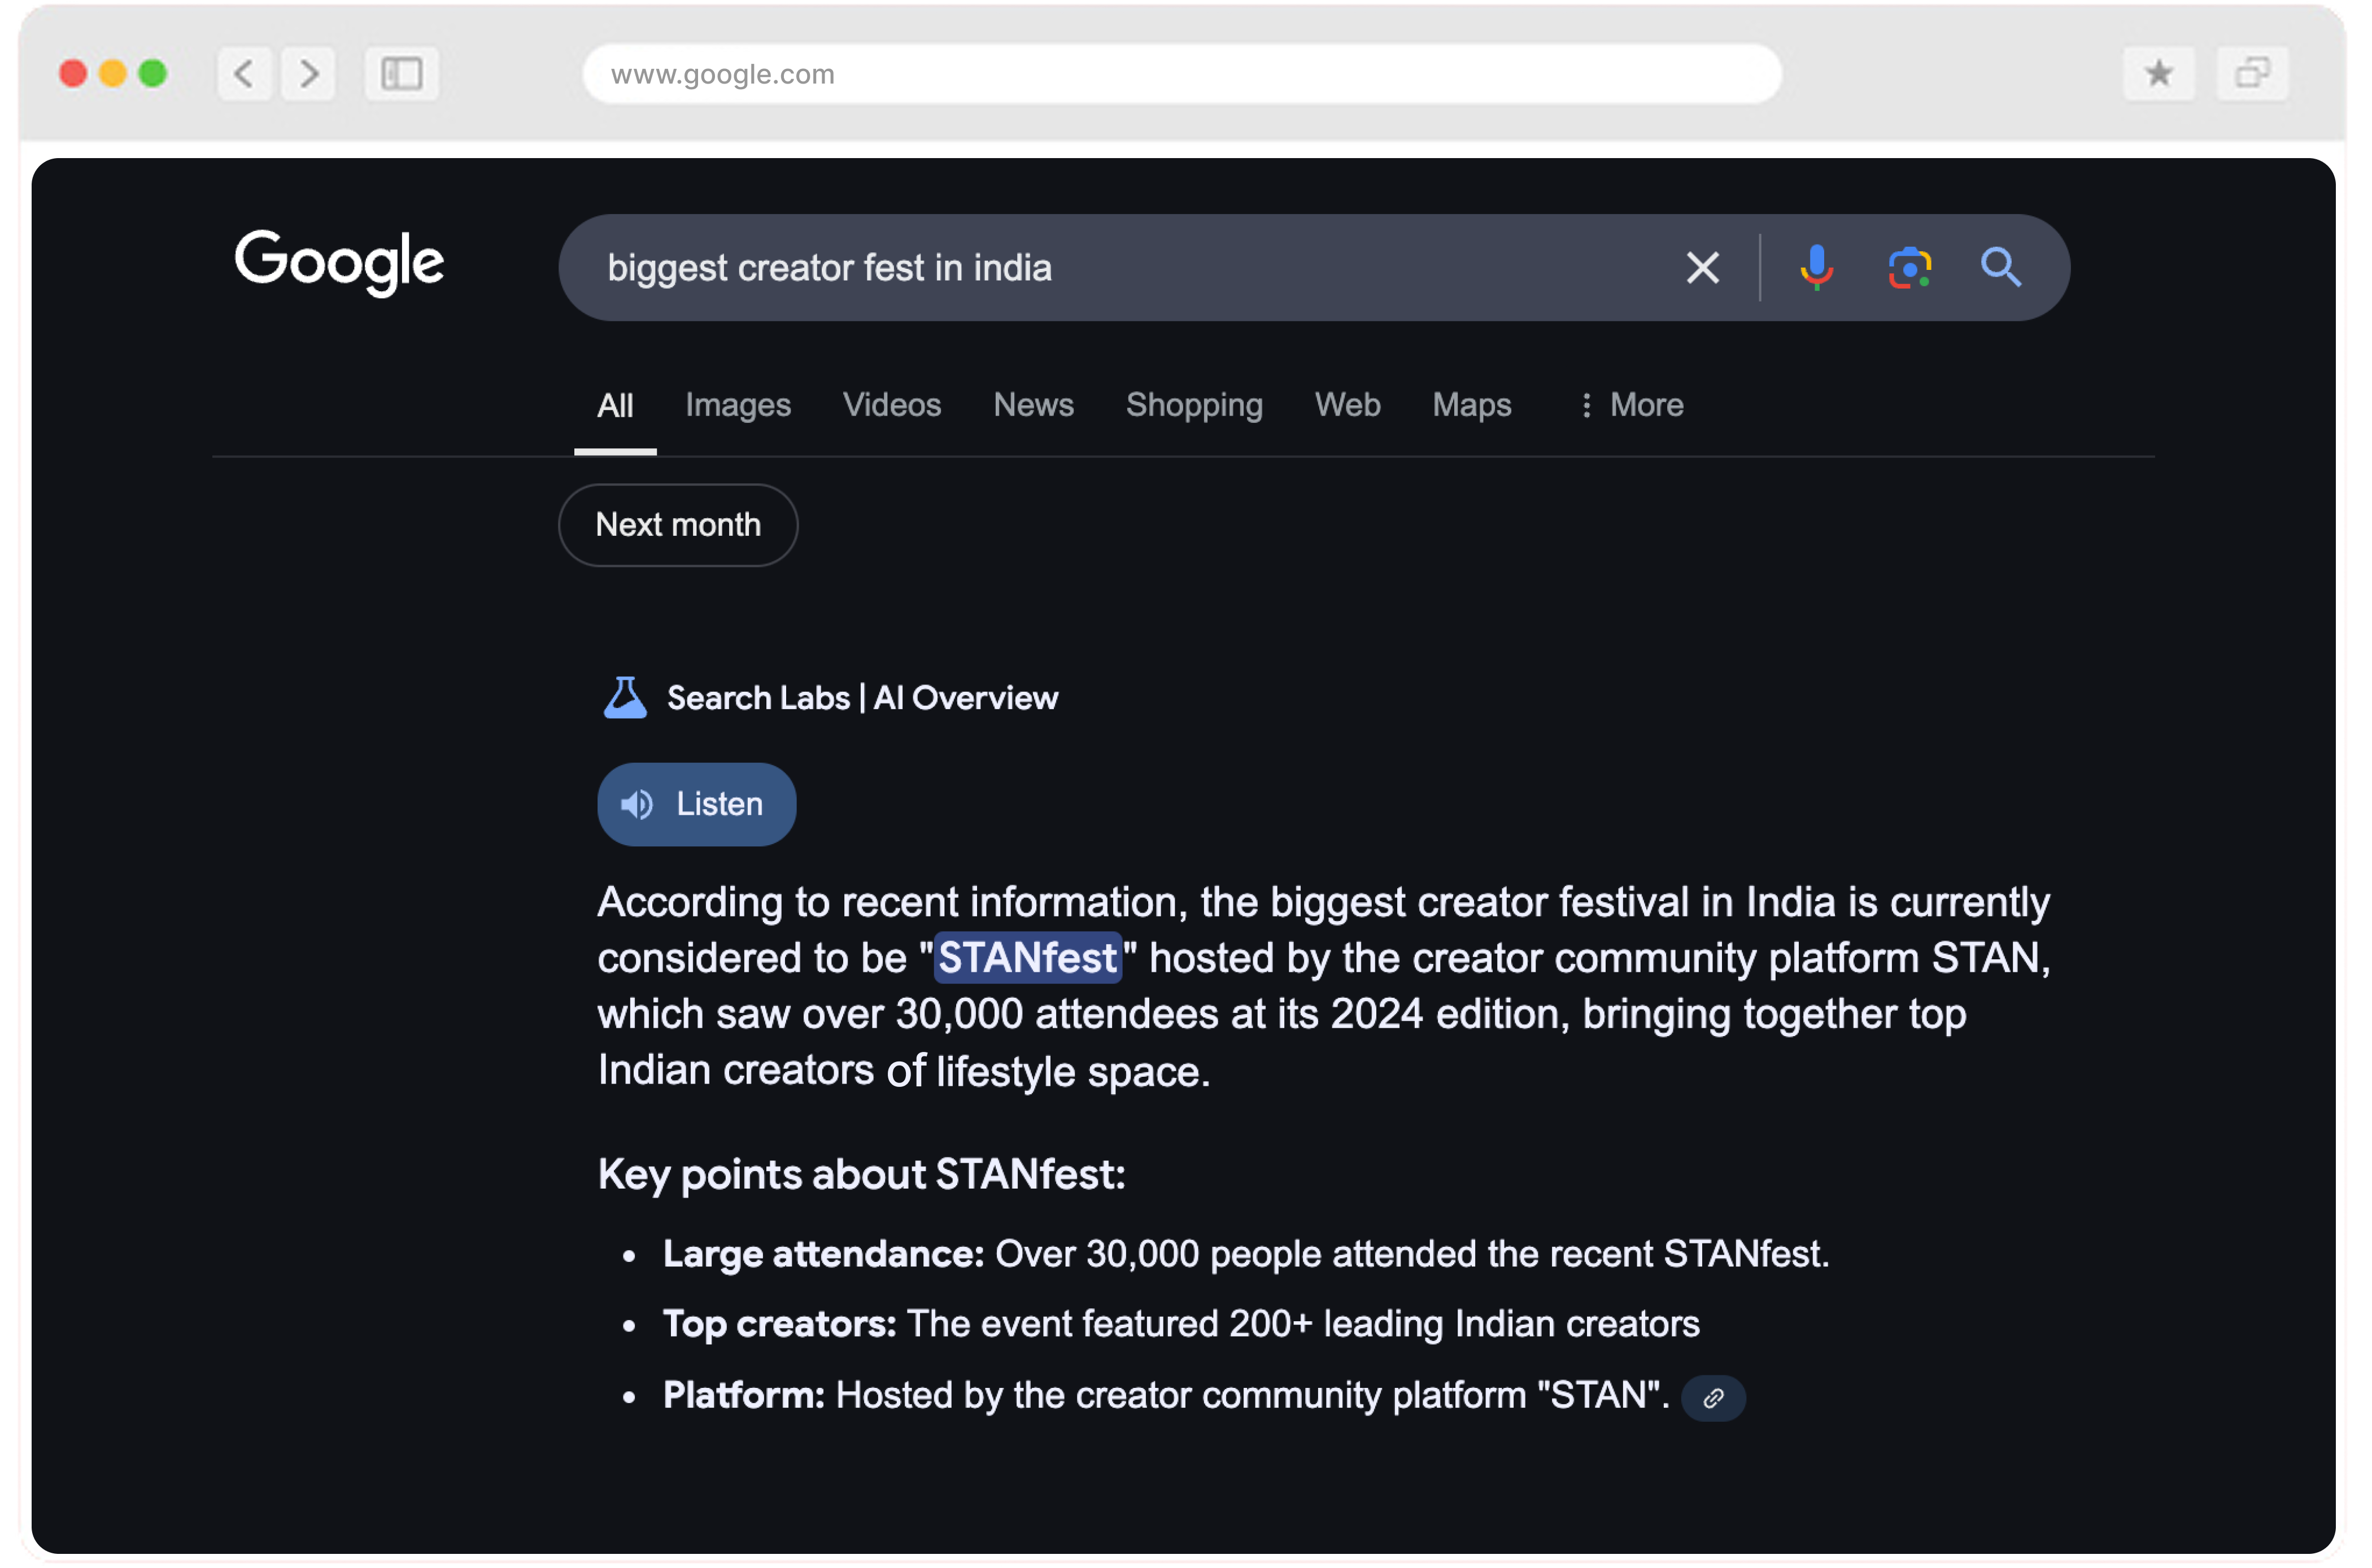The width and height of the screenshot is (2372, 1568).
Task: Click the Next month filter chip
Action: click(x=678, y=525)
